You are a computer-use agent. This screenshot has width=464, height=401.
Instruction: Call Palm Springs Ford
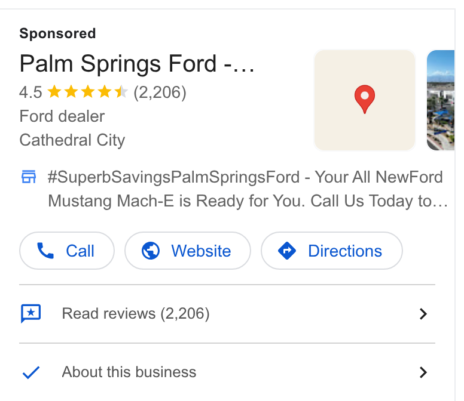(x=67, y=251)
